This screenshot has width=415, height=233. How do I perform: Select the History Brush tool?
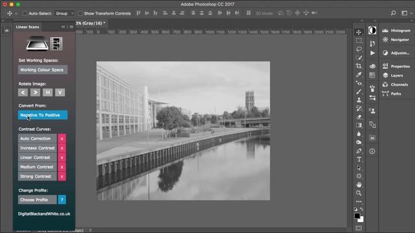(359, 108)
